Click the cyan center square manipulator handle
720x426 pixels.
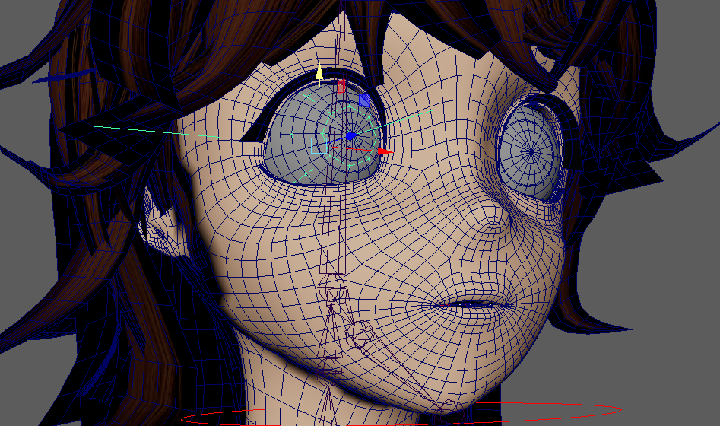(x=319, y=145)
